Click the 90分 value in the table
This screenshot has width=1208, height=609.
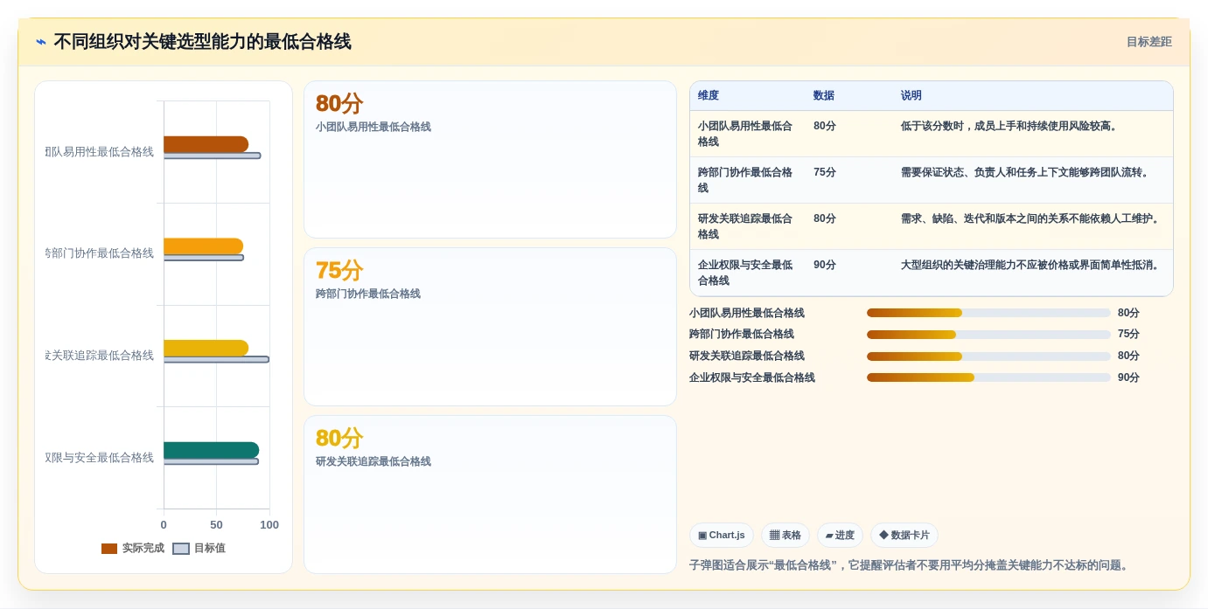pyautogui.click(x=825, y=265)
